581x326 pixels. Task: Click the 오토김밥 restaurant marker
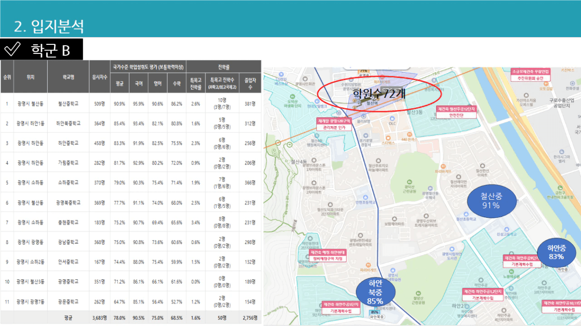click(546, 86)
